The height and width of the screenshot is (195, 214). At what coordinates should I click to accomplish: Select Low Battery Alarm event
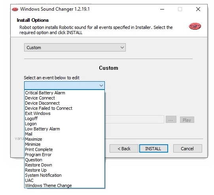(x=64, y=129)
